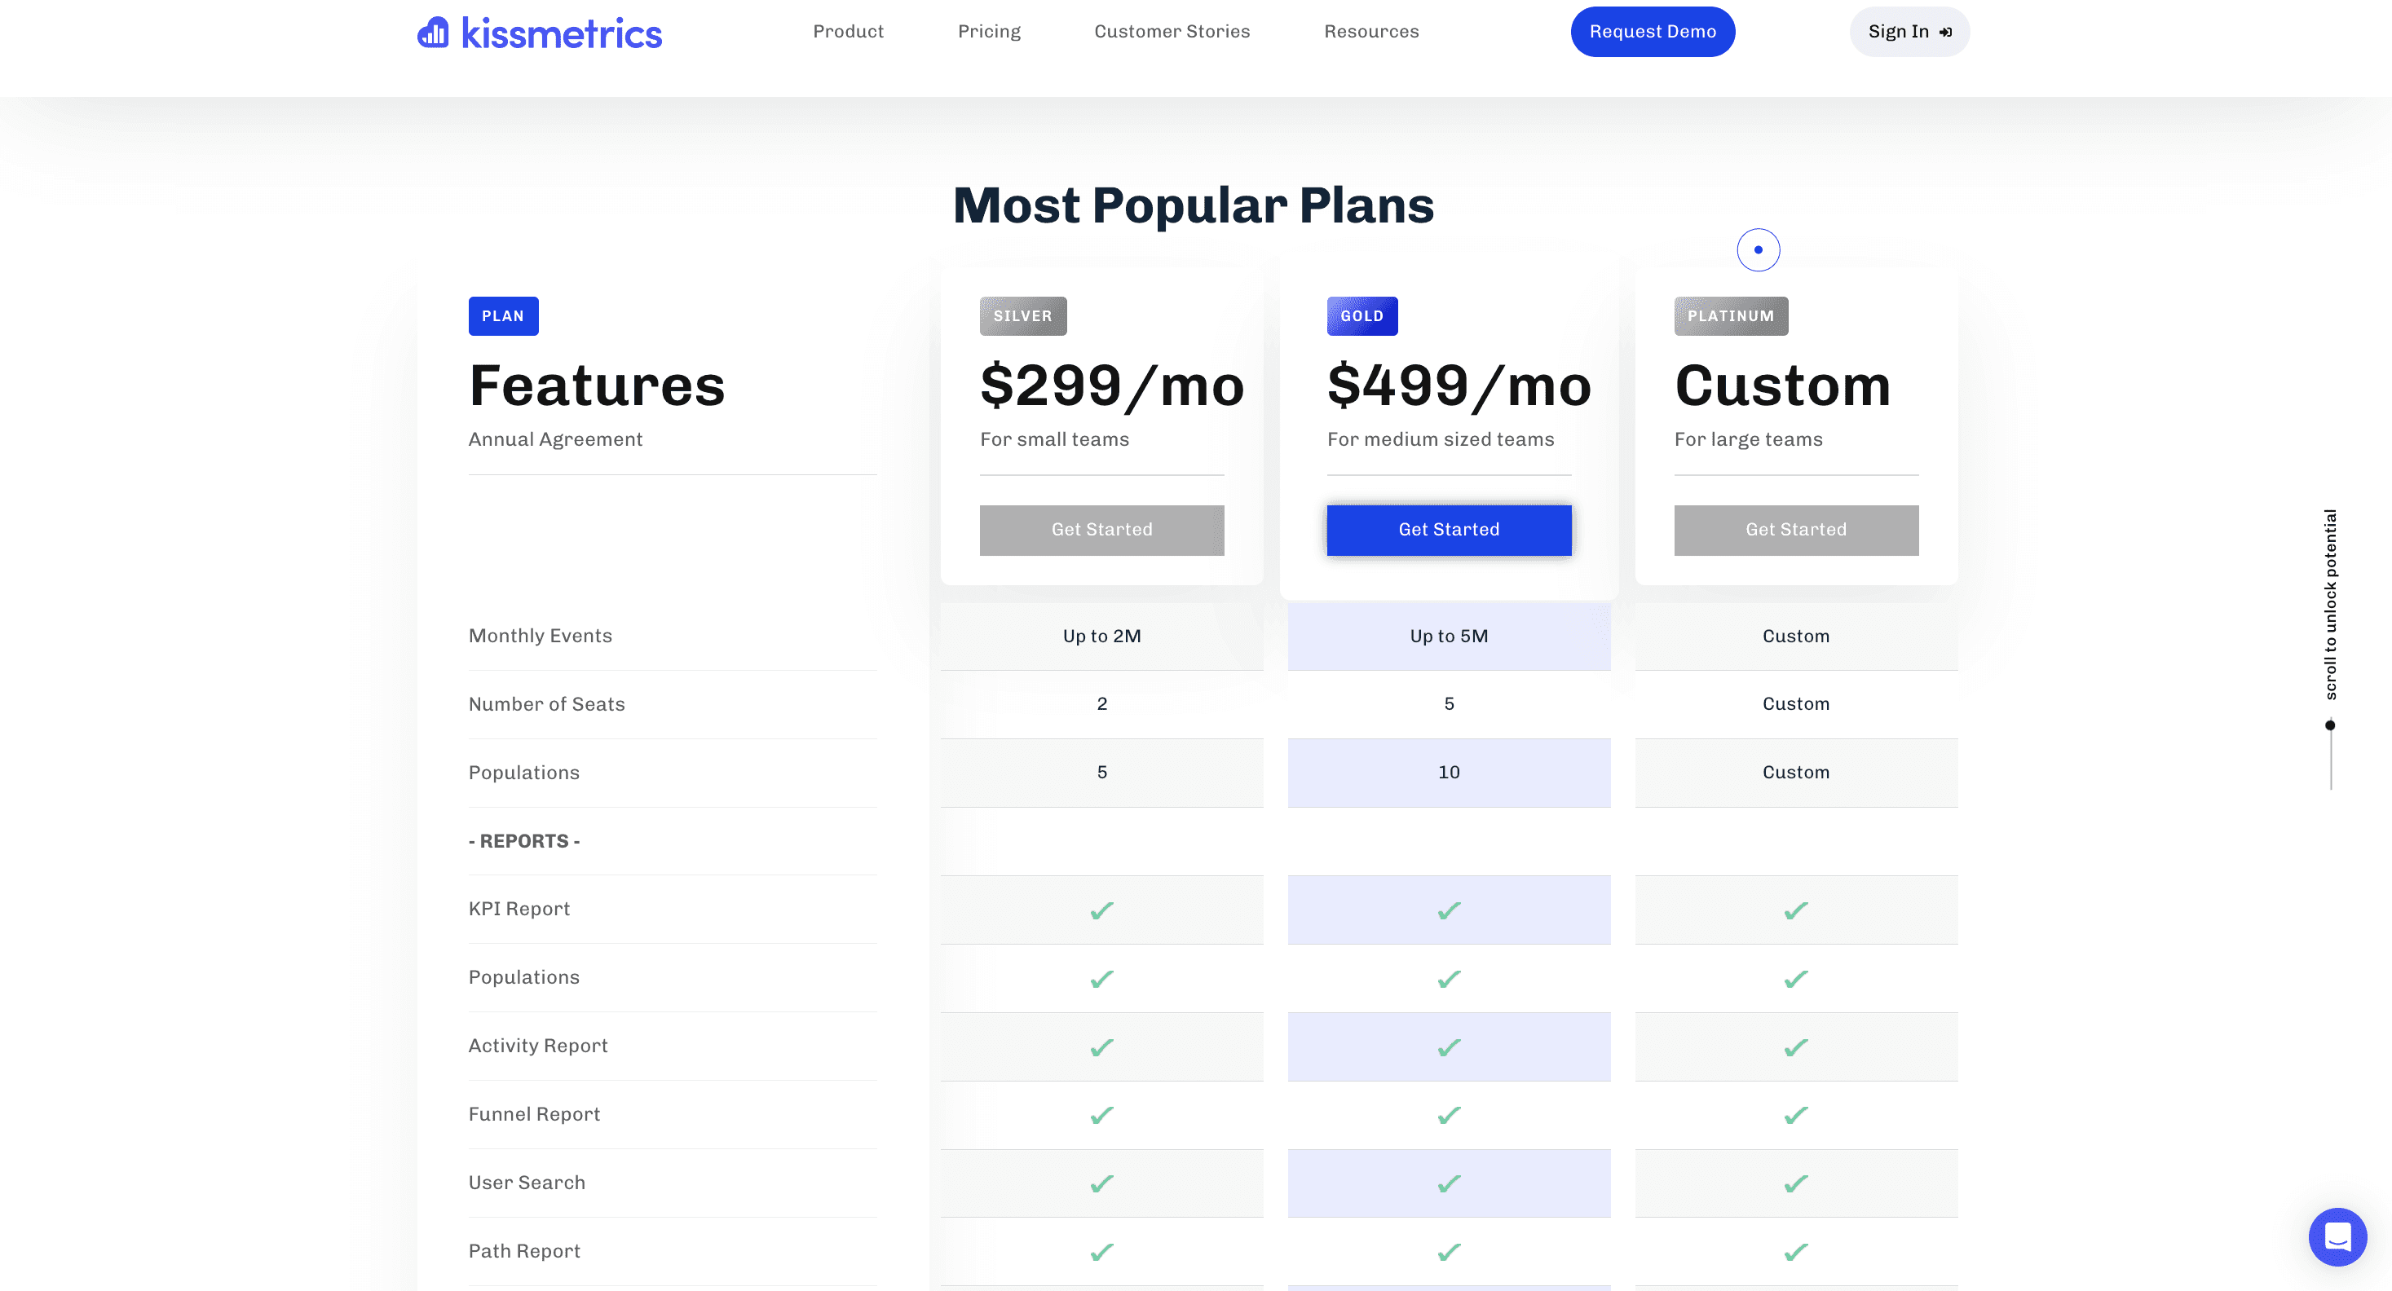Click the 'Path Report' row label
Screen dimensions: 2392x1291
click(x=523, y=1250)
